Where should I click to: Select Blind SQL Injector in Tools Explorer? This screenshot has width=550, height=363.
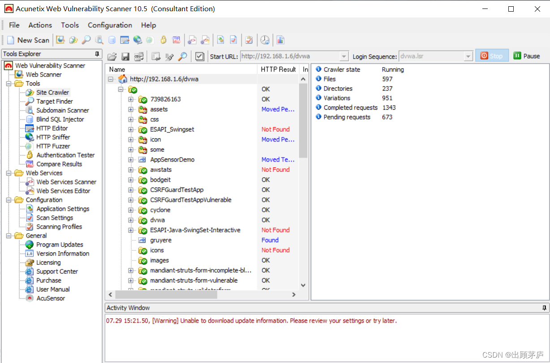pos(60,120)
